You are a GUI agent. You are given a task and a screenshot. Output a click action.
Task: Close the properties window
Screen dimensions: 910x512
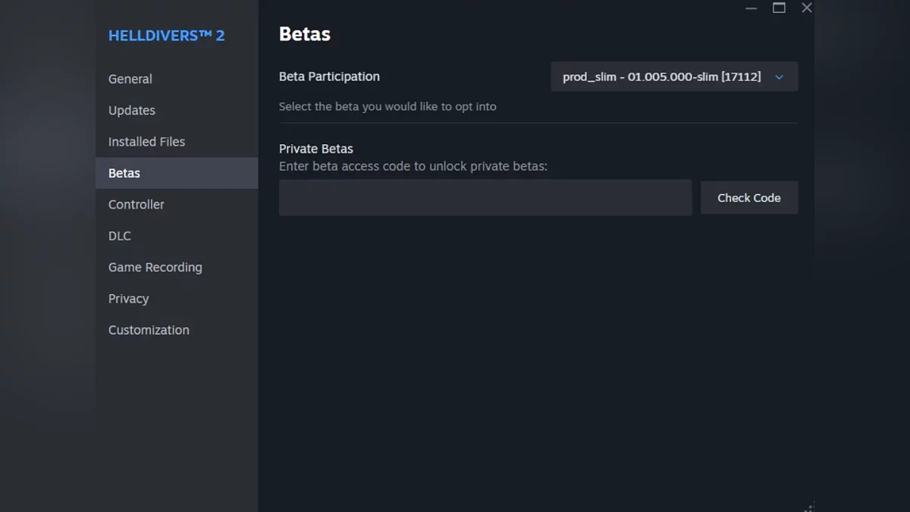(807, 8)
